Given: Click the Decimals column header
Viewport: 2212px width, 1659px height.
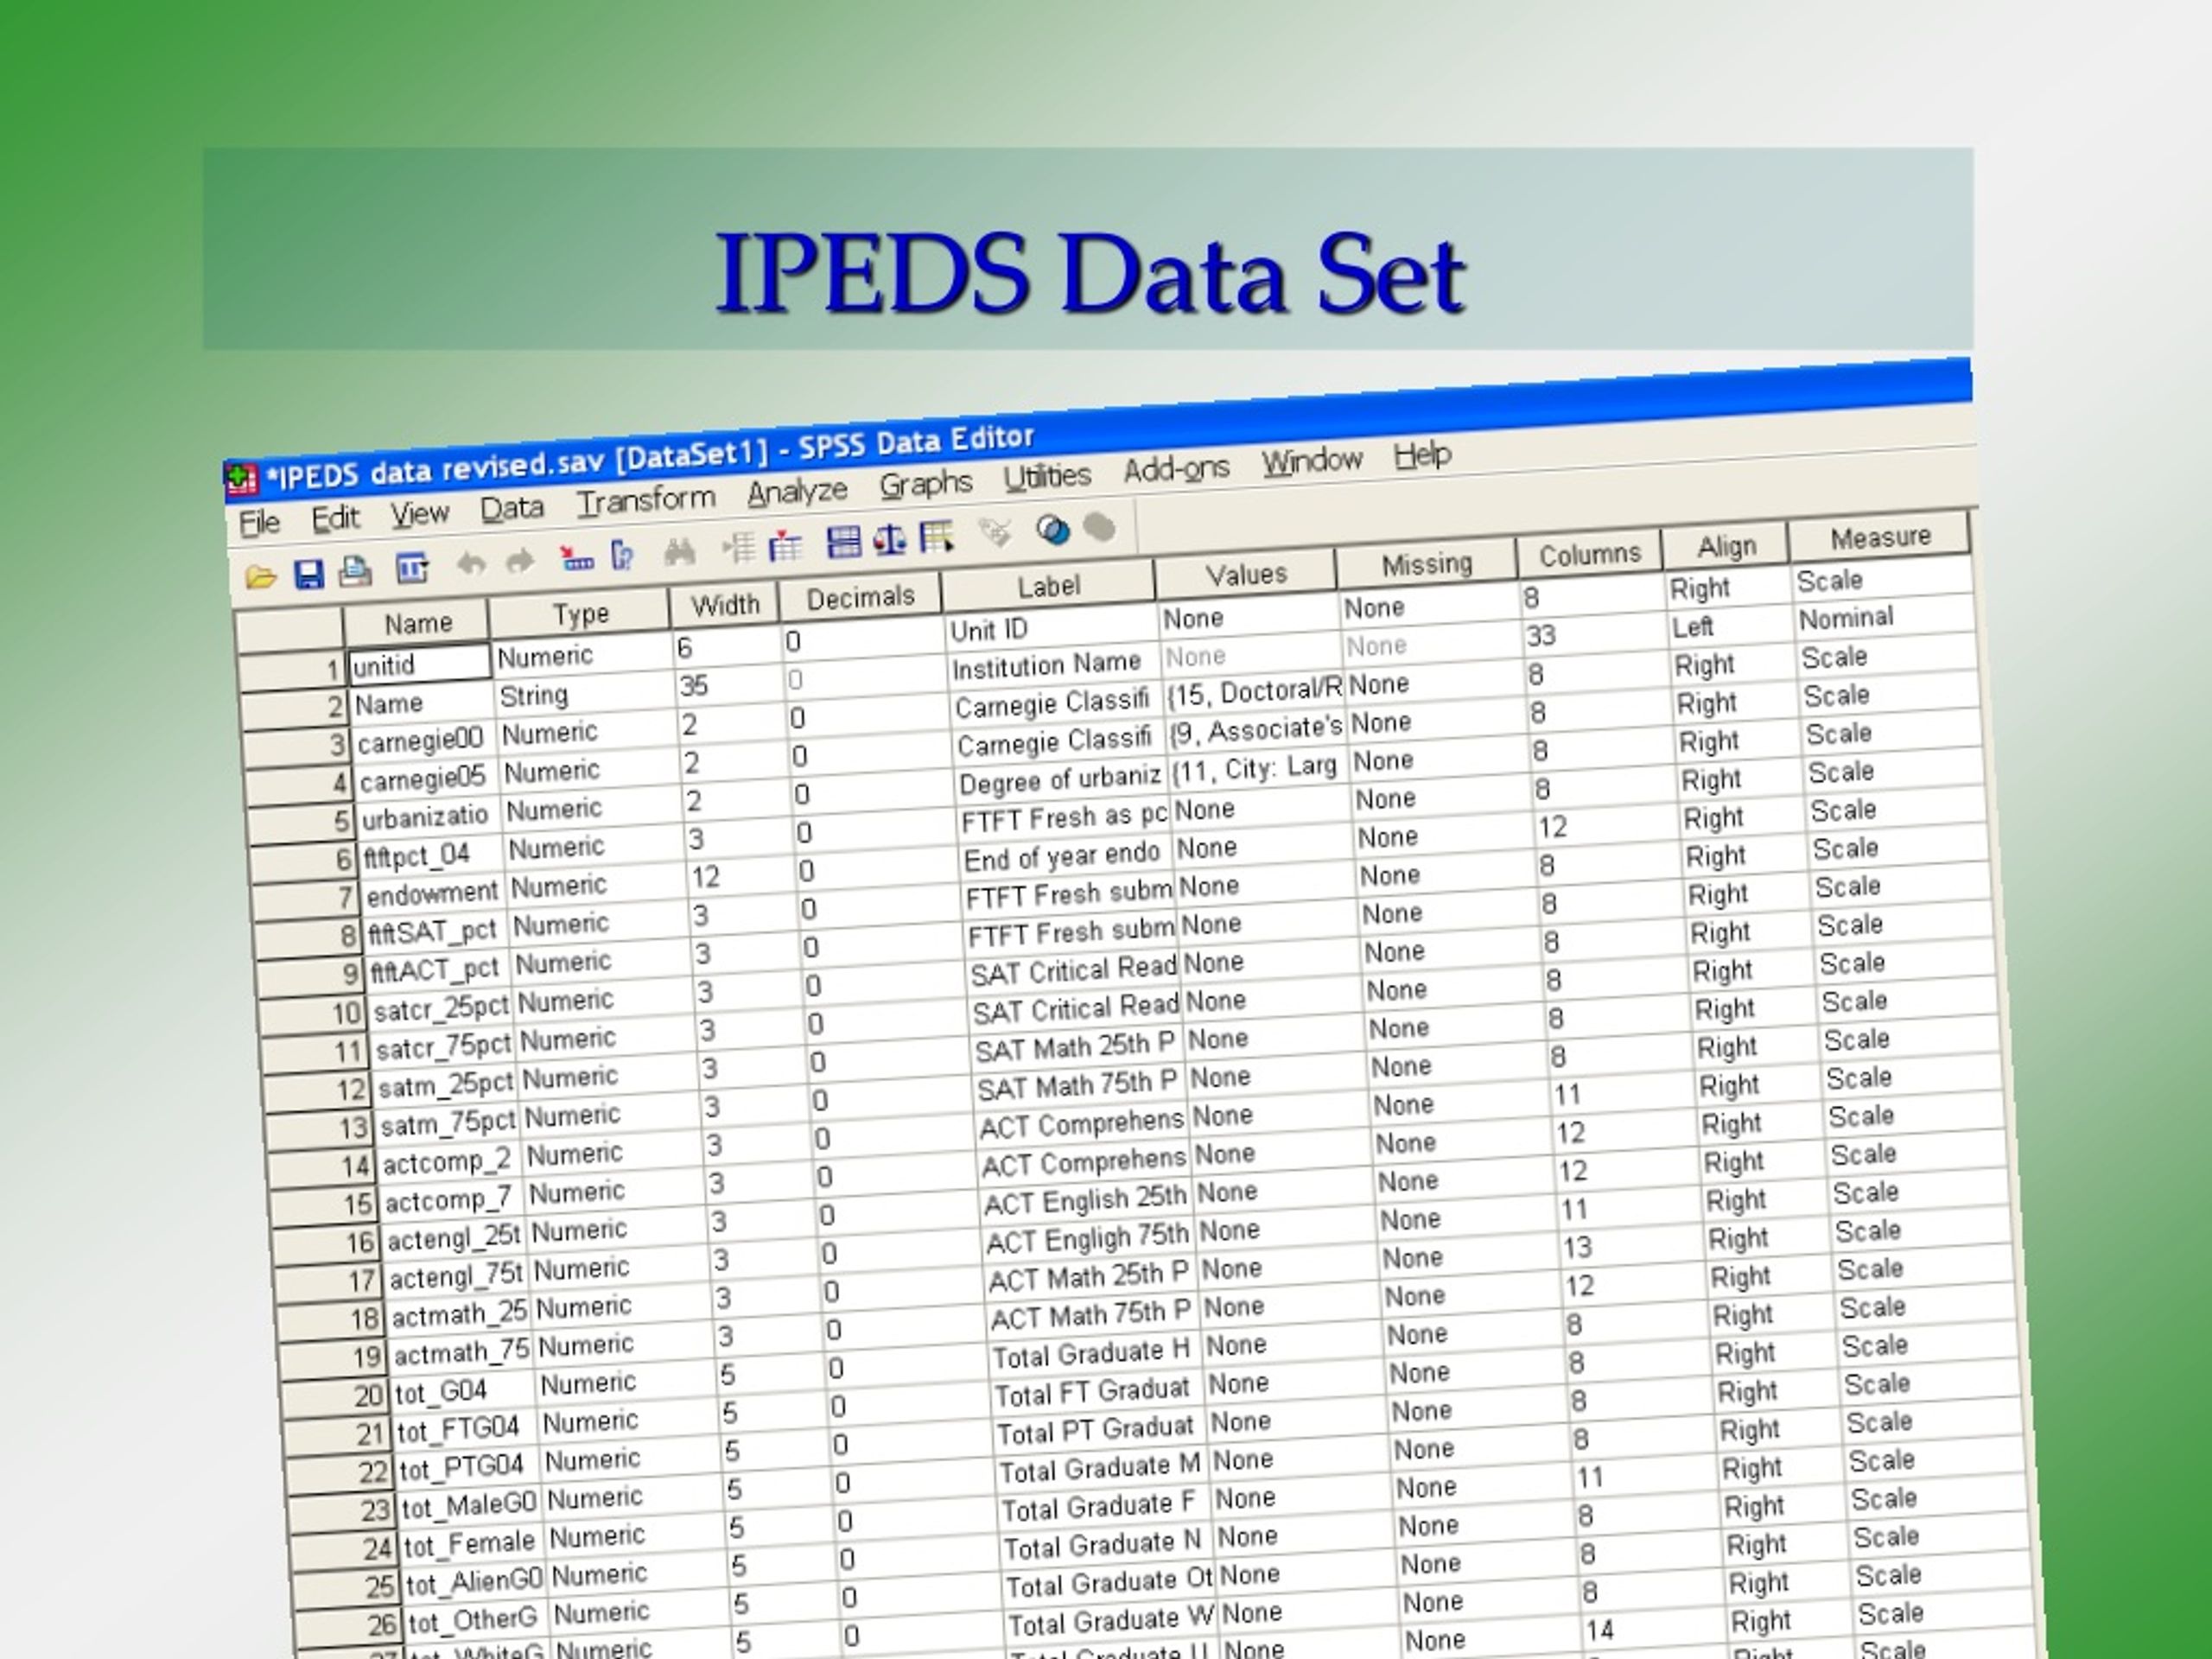Looking at the screenshot, I should 860,598.
